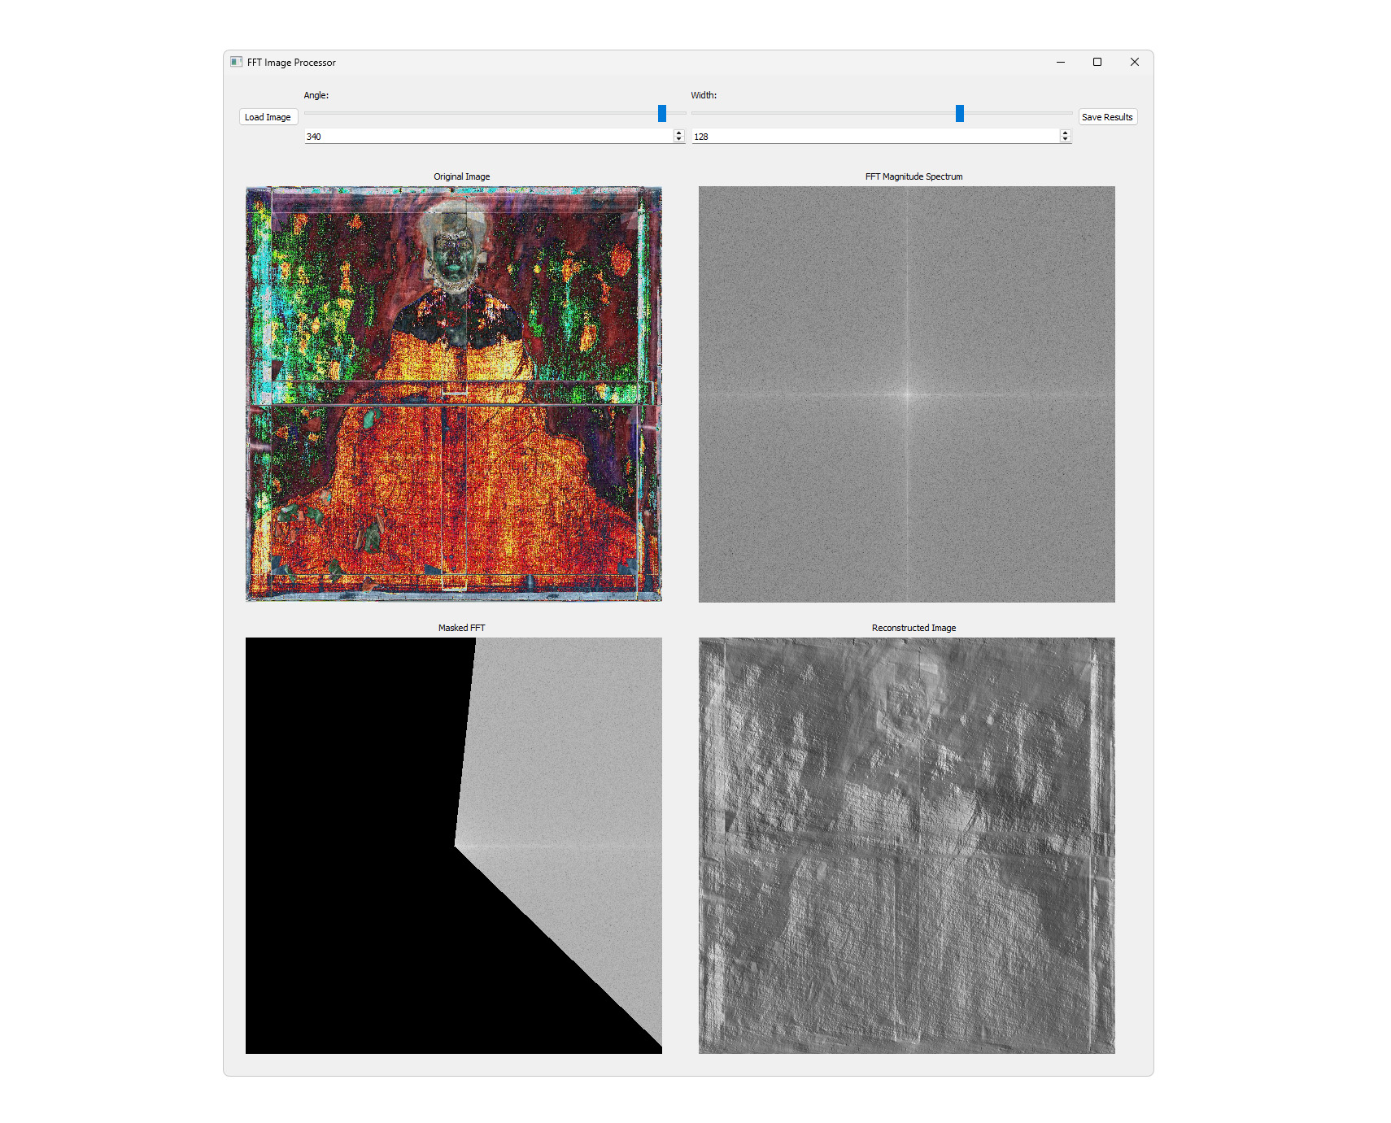Click the Width slider handle
Viewport: 1391px width, 1123px height.
tap(959, 113)
